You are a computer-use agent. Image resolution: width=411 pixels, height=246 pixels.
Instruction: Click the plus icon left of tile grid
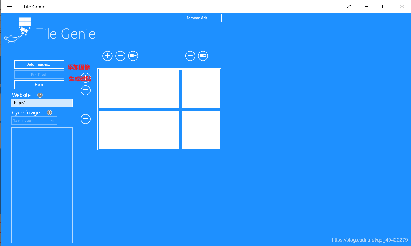click(x=86, y=78)
